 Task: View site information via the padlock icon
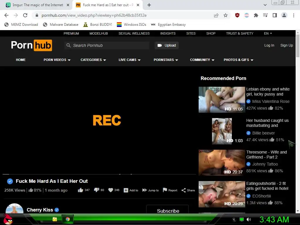click(x=37, y=15)
